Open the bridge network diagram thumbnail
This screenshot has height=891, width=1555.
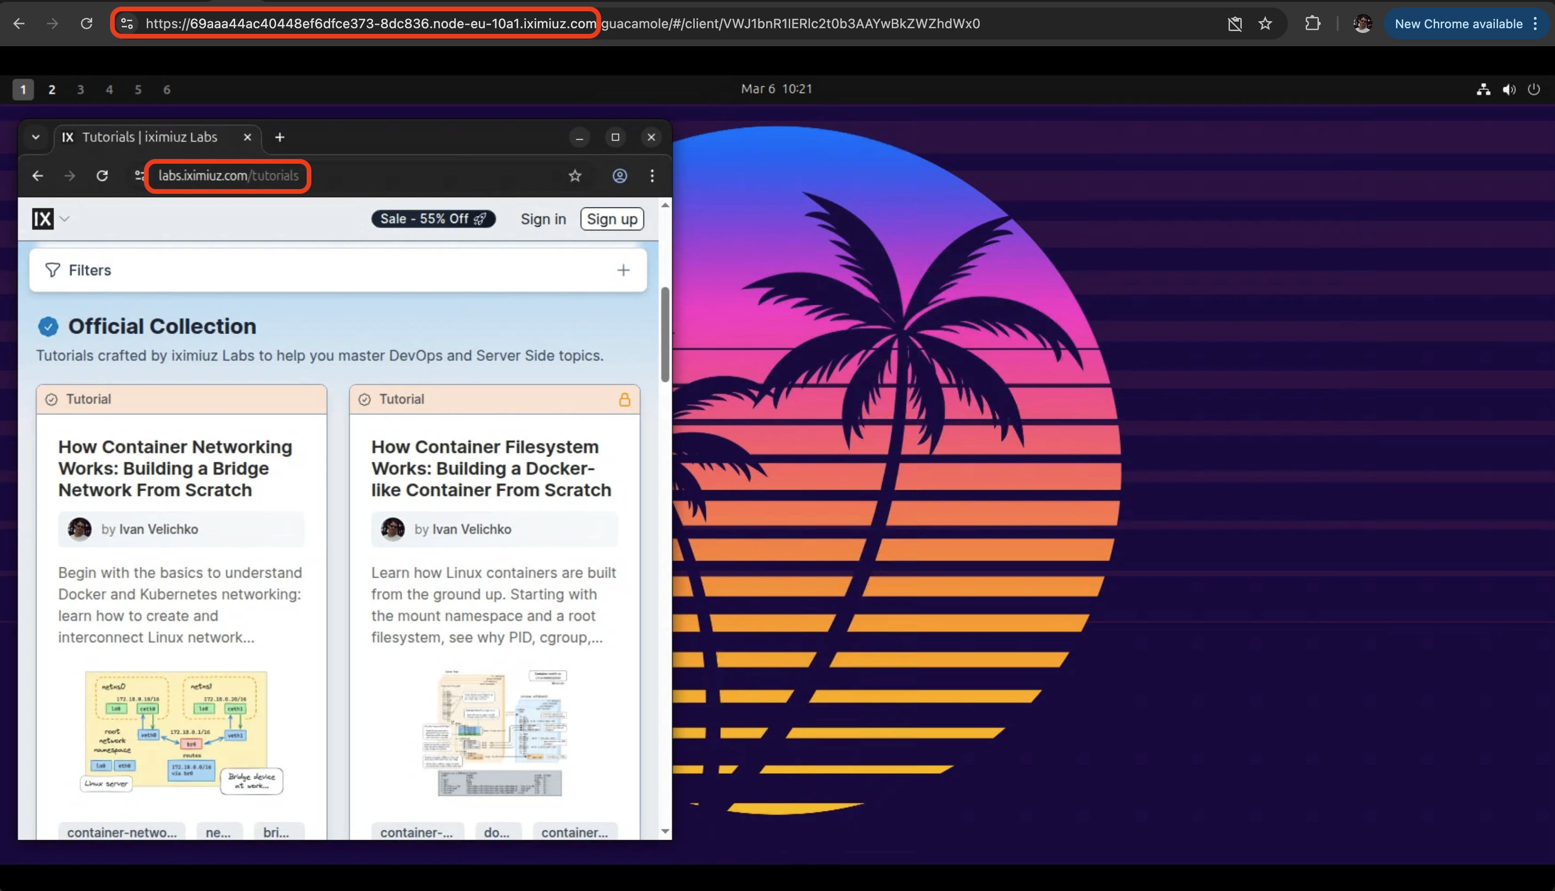pyautogui.click(x=182, y=733)
